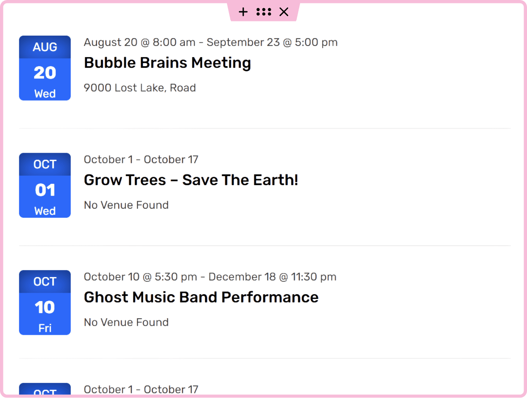This screenshot has height=399, width=527.
Task: Click the 9000 Lost Lake, Road venue
Action: [140, 88]
